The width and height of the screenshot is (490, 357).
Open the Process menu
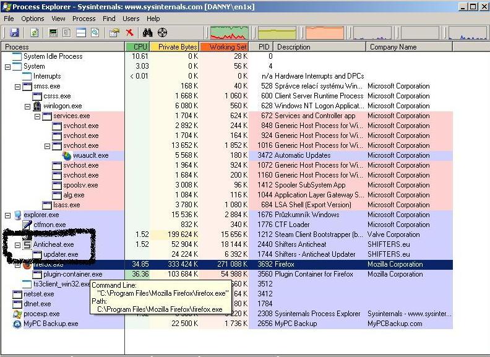click(84, 19)
